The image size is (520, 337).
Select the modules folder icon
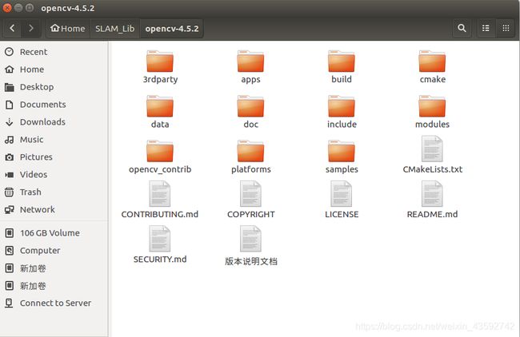tap(432, 106)
